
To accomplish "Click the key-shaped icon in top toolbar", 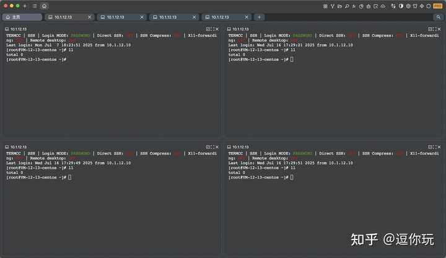I will (x=347, y=6).
